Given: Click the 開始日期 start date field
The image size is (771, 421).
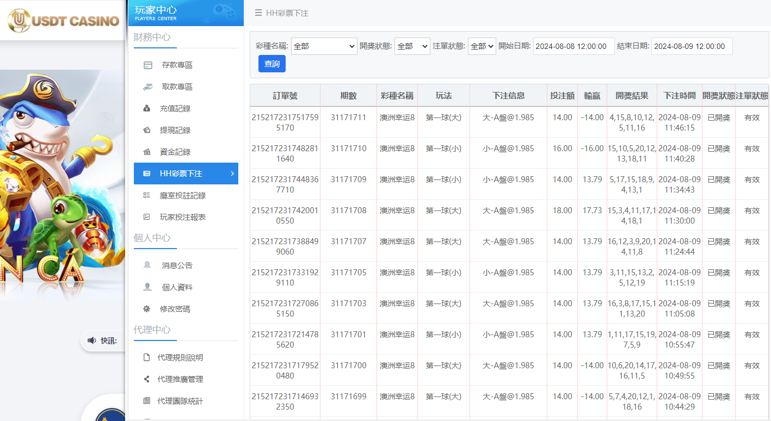Looking at the screenshot, I should point(573,46).
